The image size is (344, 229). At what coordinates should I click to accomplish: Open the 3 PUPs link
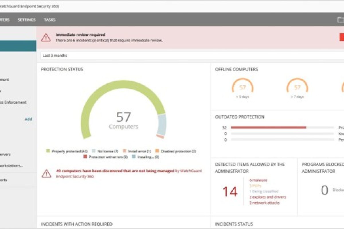click(x=255, y=186)
